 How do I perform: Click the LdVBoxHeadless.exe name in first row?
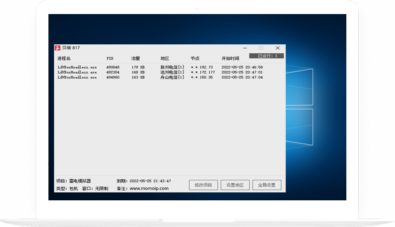pyautogui.click(x=77, y=67)
